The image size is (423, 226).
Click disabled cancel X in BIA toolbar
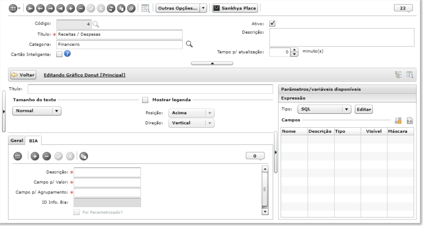click(70, 156)
